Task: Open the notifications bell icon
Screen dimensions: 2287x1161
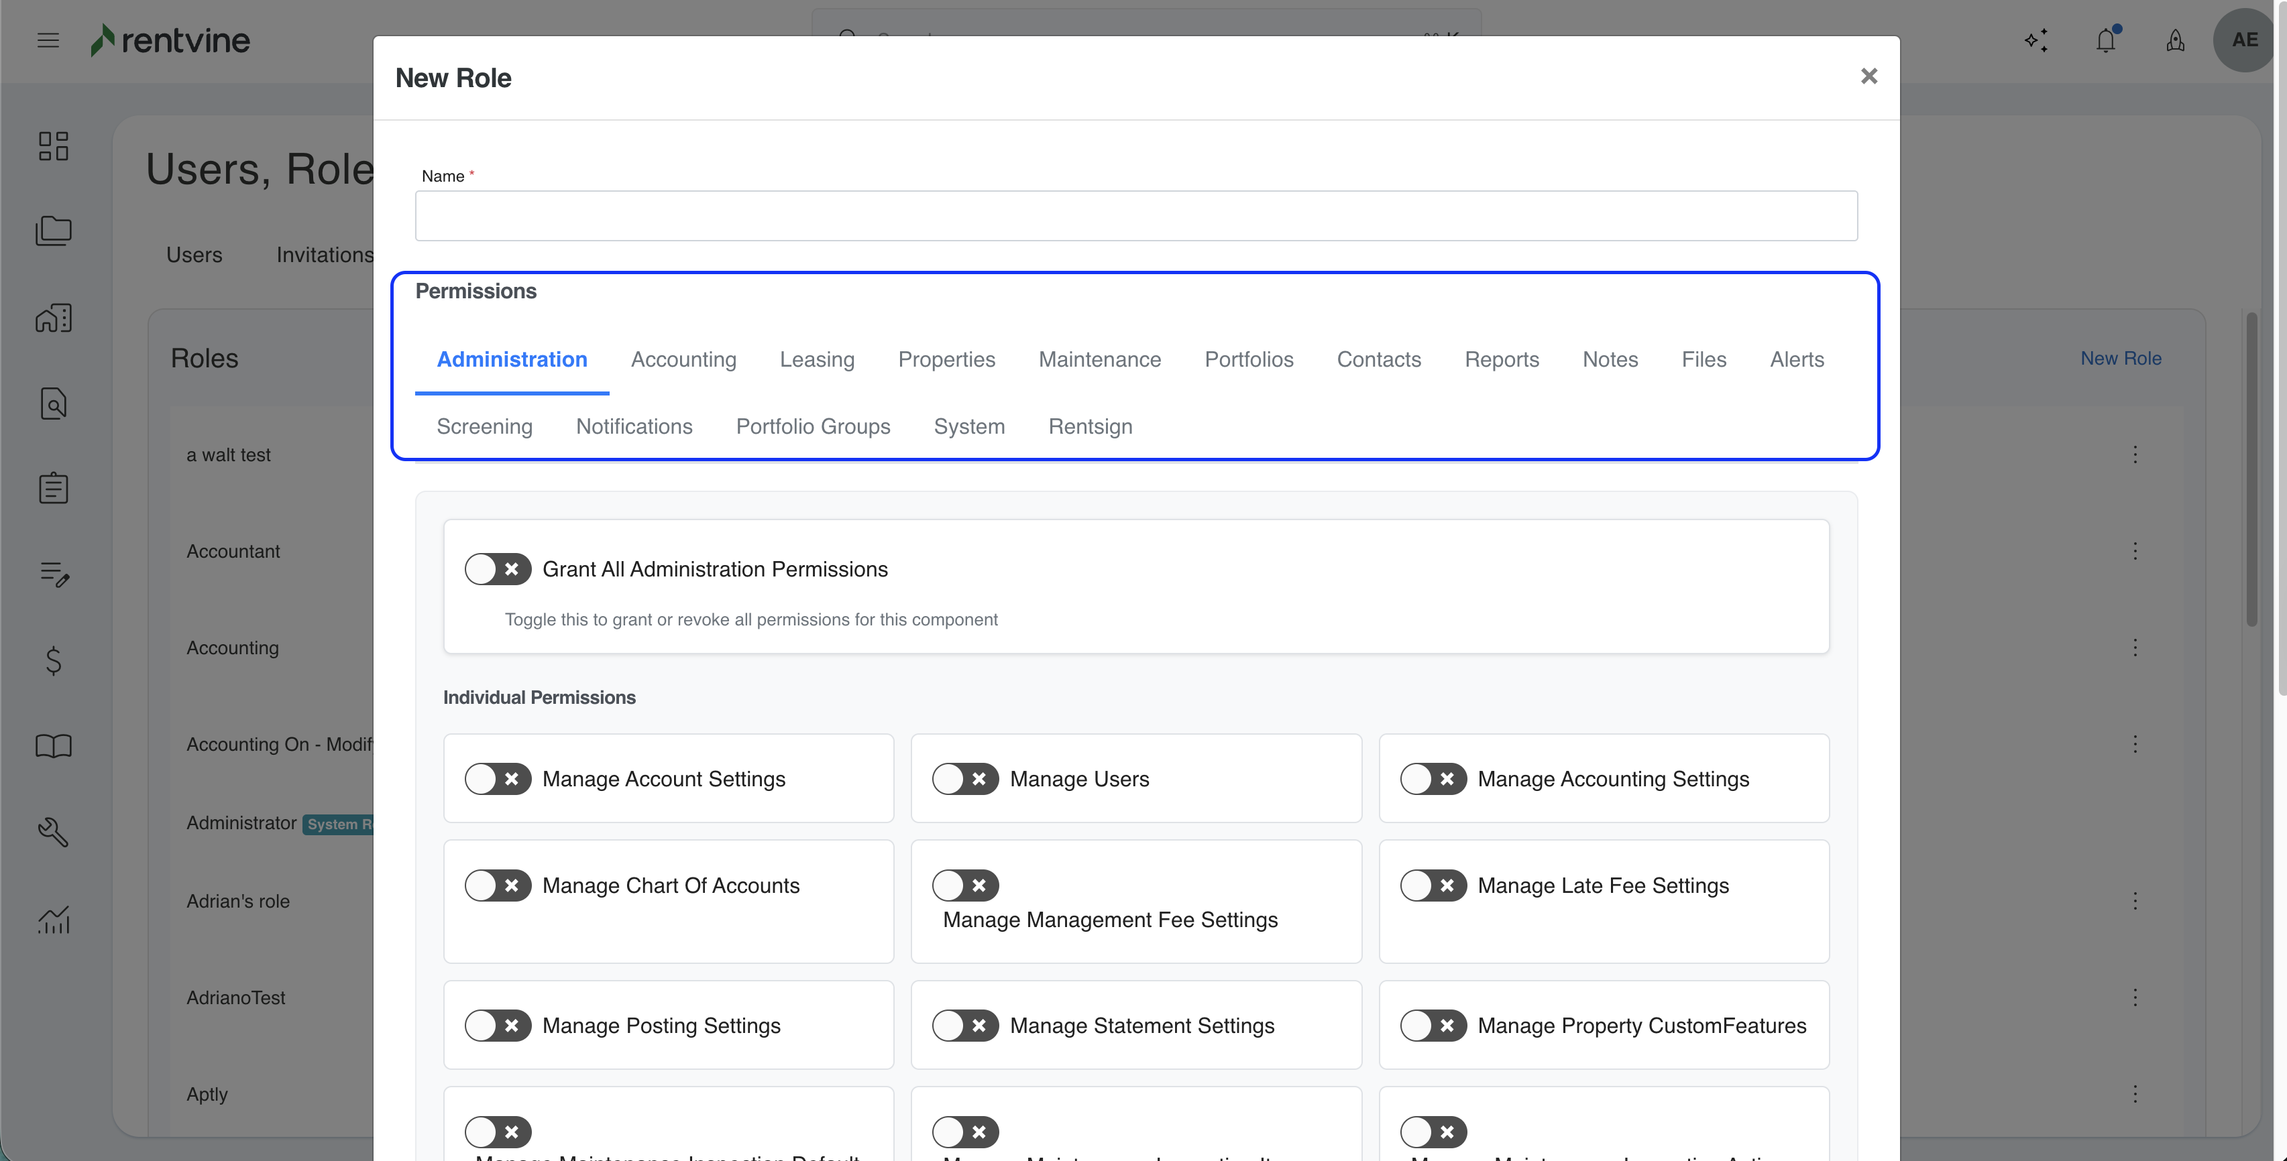Action: click(x=2105, y=40)
